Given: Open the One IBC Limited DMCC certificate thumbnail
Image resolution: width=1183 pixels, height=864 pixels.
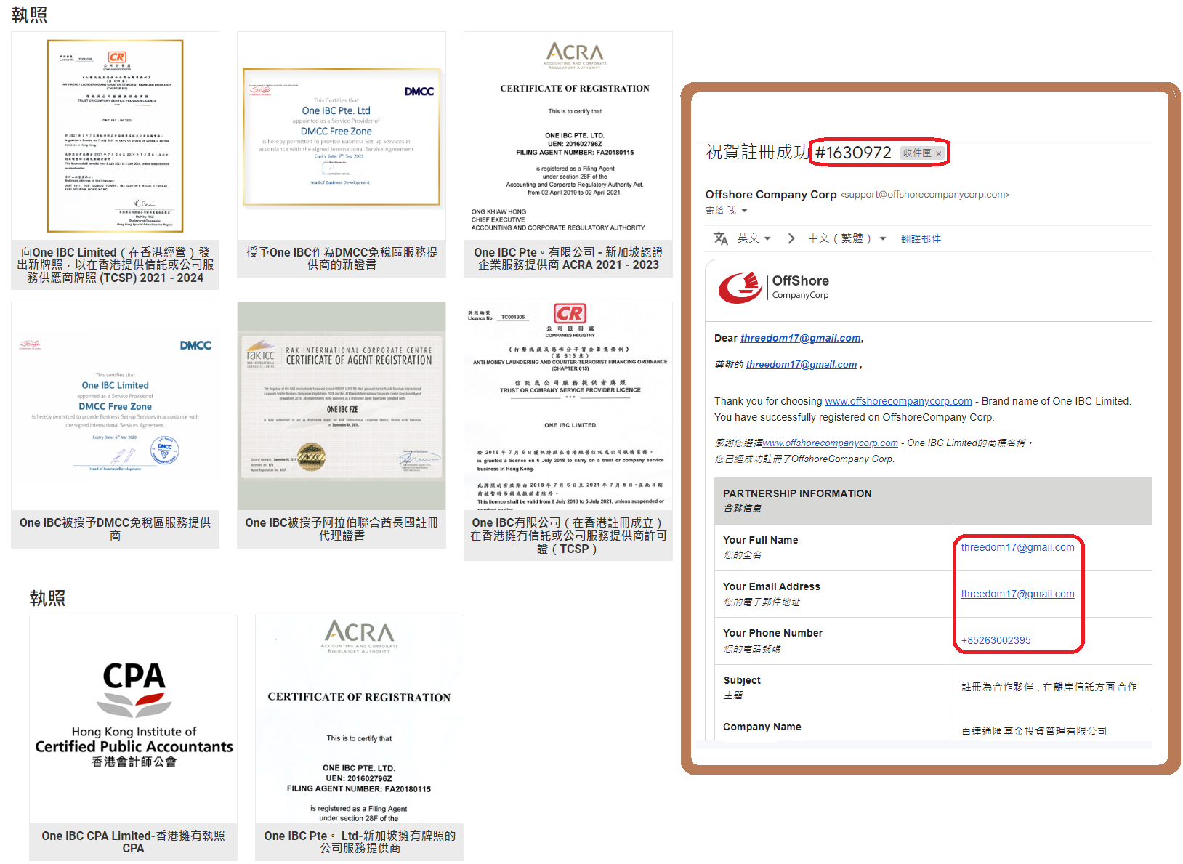Looking at the screenshot, I should coord(115,406).
